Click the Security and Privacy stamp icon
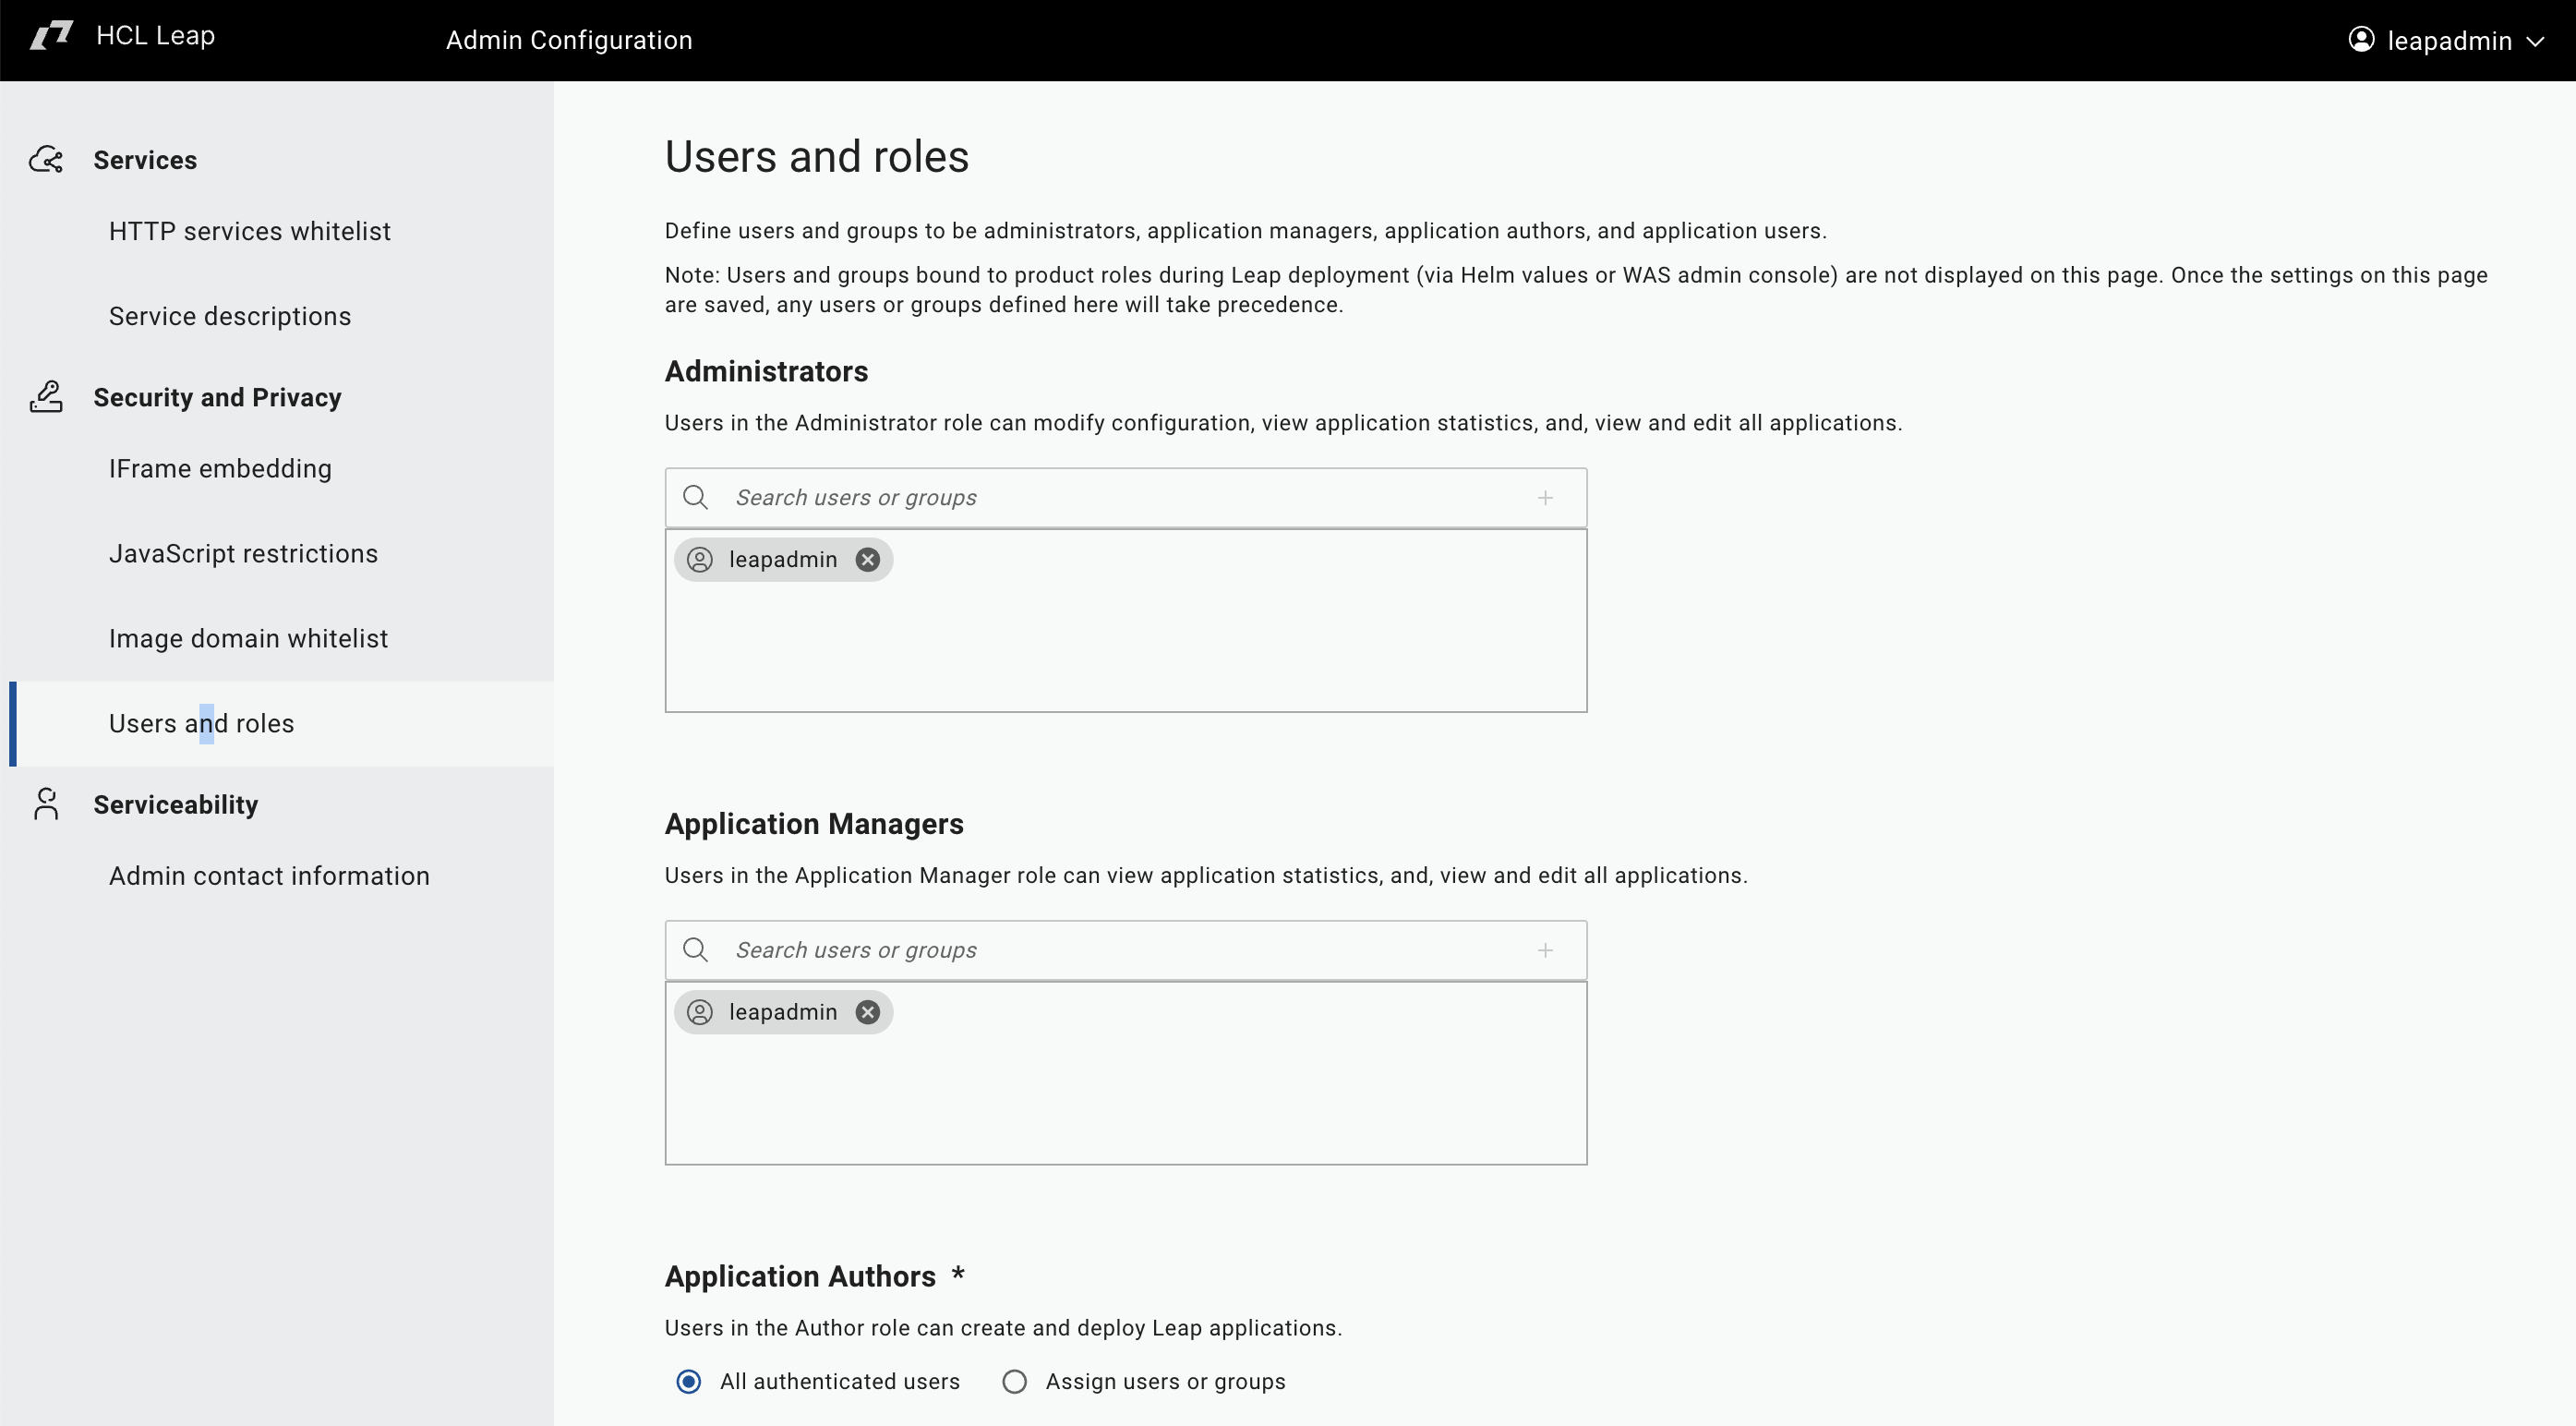The width and height of the screenshot is (2576, 1426). pyautogui.click(x=46, y=396)
